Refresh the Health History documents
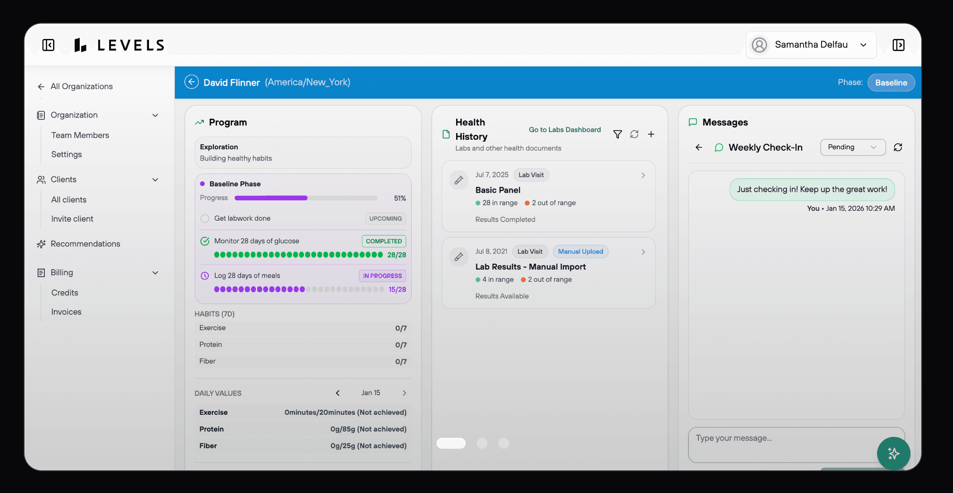This screenshot has width=953, height=493. [634, 134]
